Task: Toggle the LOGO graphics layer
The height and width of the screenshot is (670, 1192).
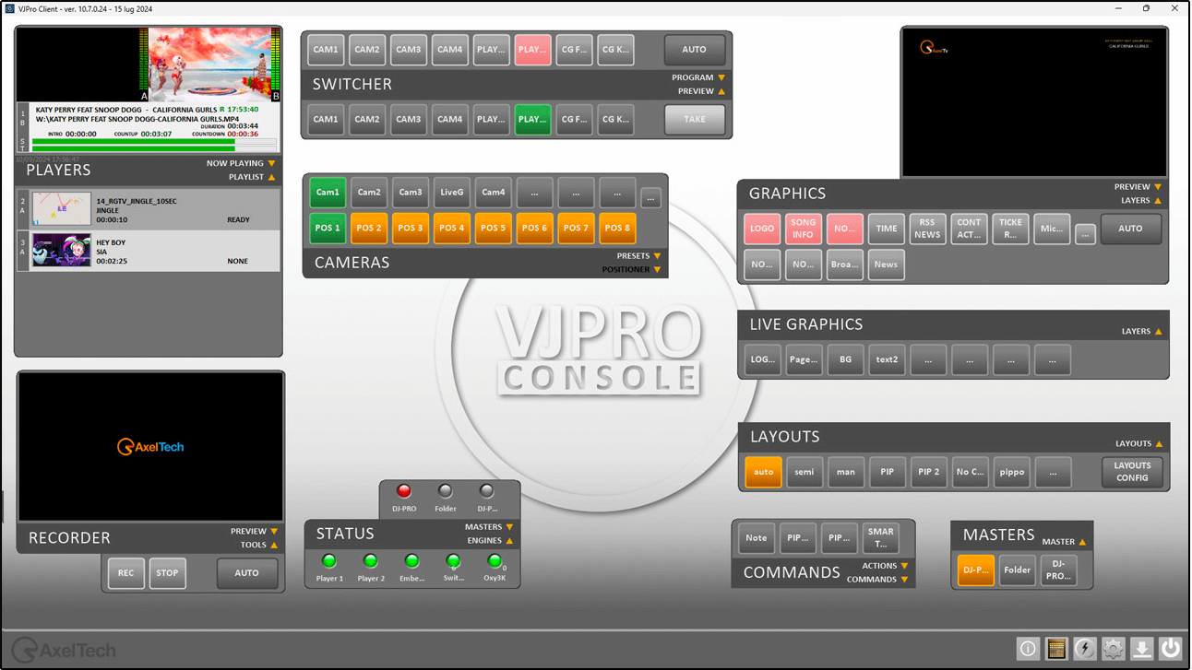Action: click(762, 229)
